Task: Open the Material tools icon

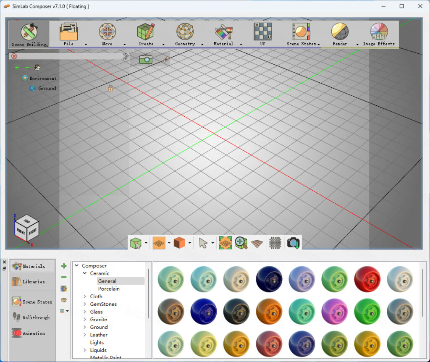Action: [224, 31]
